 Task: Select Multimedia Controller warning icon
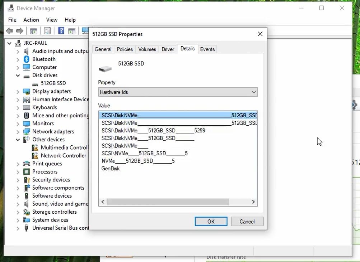click(35, 148)
